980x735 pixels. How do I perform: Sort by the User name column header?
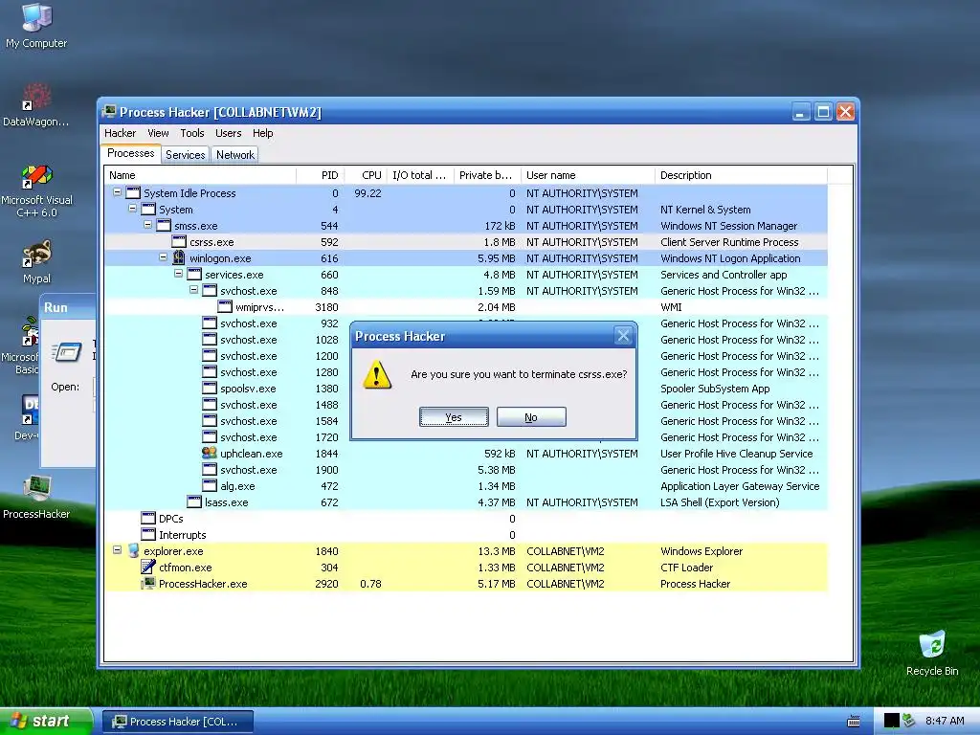point(589,175)
